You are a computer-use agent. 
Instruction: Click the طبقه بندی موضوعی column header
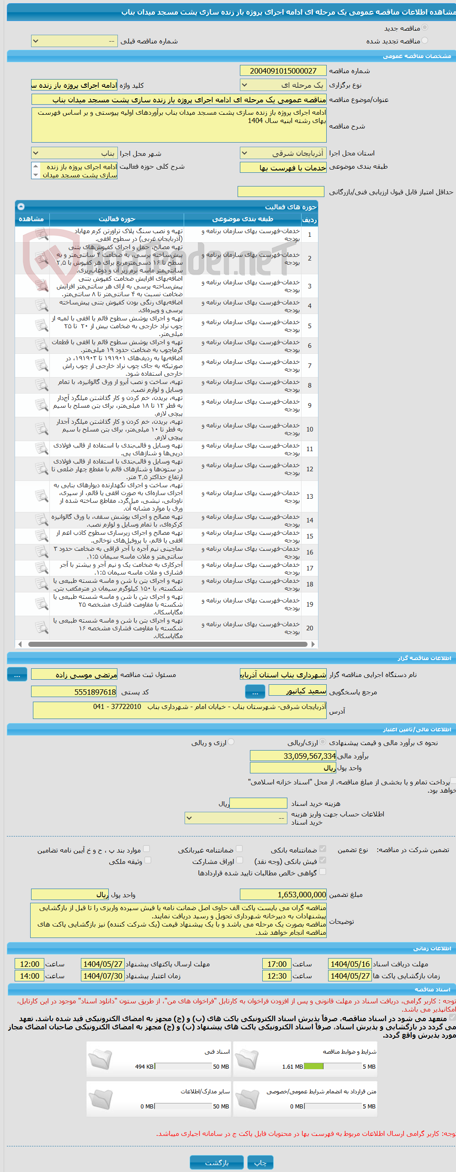point(243,219)
